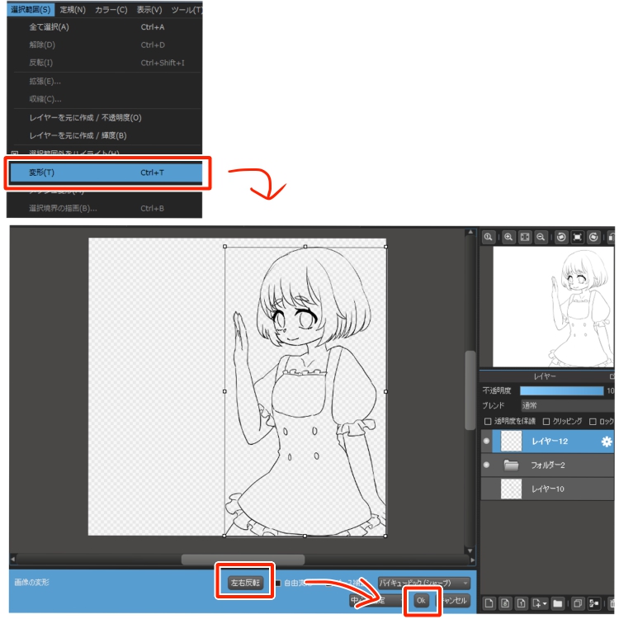Reset canvas rotation icon in navigator

coord(577,237)
